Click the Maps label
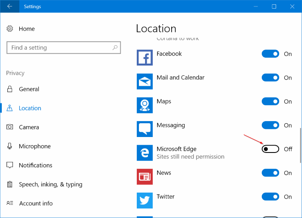Viewport: 302px width, 218px height. click(x=164, y=101)
